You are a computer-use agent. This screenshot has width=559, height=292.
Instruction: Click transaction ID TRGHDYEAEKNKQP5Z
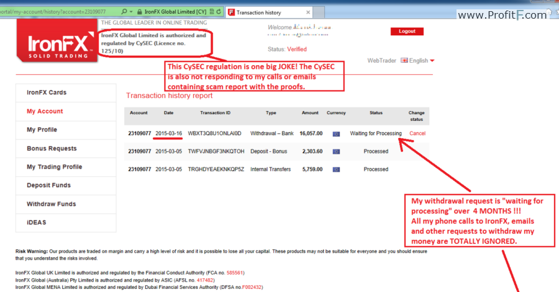(216, 169)
